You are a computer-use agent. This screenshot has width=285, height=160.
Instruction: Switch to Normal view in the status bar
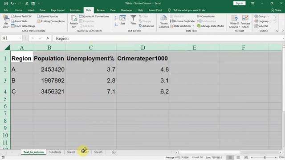pos(230,157)
